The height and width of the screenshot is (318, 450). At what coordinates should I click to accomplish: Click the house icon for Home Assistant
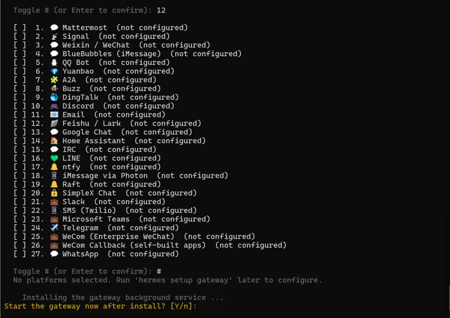(x=54, y=141)
